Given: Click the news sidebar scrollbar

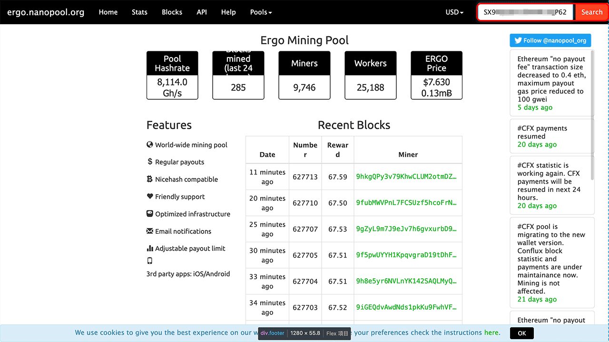Looking at the screenshot, I should click(592, 114).
